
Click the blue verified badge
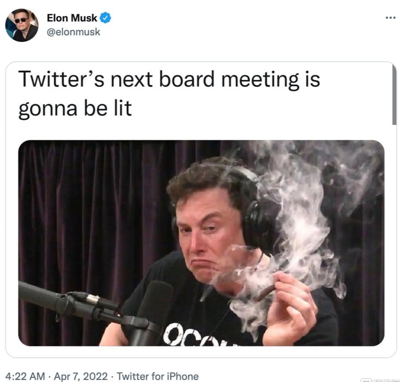click(x=105, y=18)
